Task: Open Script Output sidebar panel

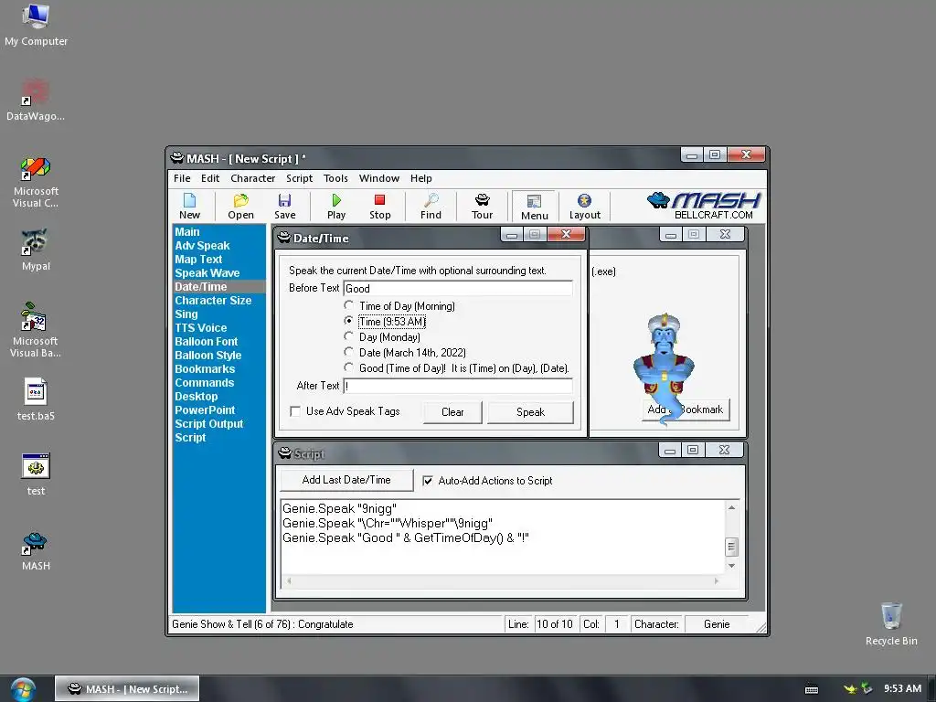Action: click(209, 424)
